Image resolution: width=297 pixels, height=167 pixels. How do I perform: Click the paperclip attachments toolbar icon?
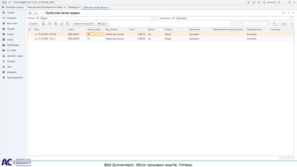(62, 24)
